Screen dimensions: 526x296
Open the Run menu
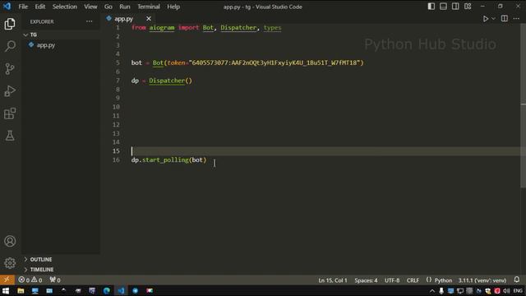click(x=124, y=7)
